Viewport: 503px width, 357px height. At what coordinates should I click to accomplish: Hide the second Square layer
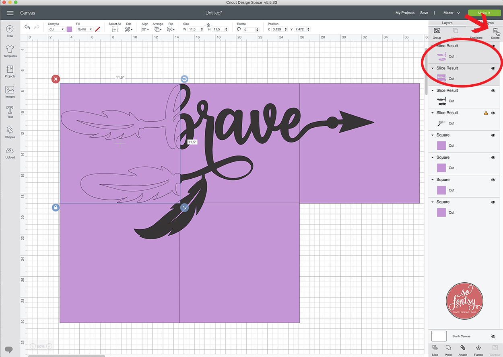pyautogui.click(x=493, y=157)
